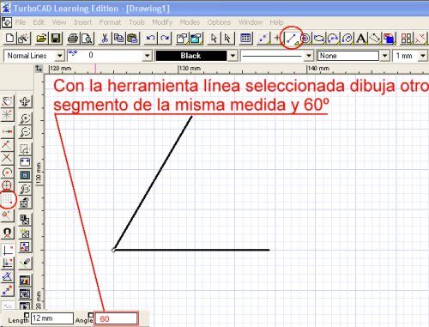
Task: Expand the Normal Lines style dropdown
Action: (59, 56)
